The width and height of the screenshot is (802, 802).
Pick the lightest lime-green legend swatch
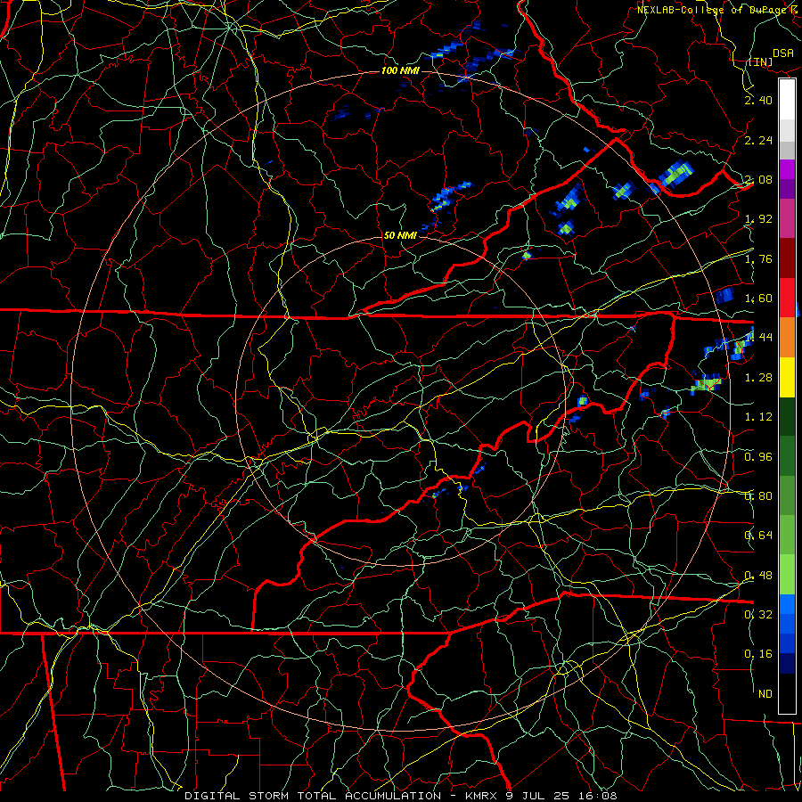click(787, 575)
